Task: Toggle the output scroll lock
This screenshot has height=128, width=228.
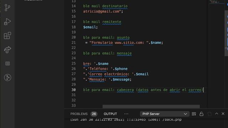Action: pos(201,114)
